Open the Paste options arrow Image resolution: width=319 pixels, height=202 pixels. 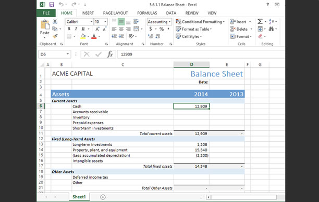[x=44, y=37]
